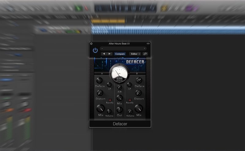Image resolution: width=245 pixels, height=151 pixels.
Task: Click the section B LP knob
Action: coord(129,85)
